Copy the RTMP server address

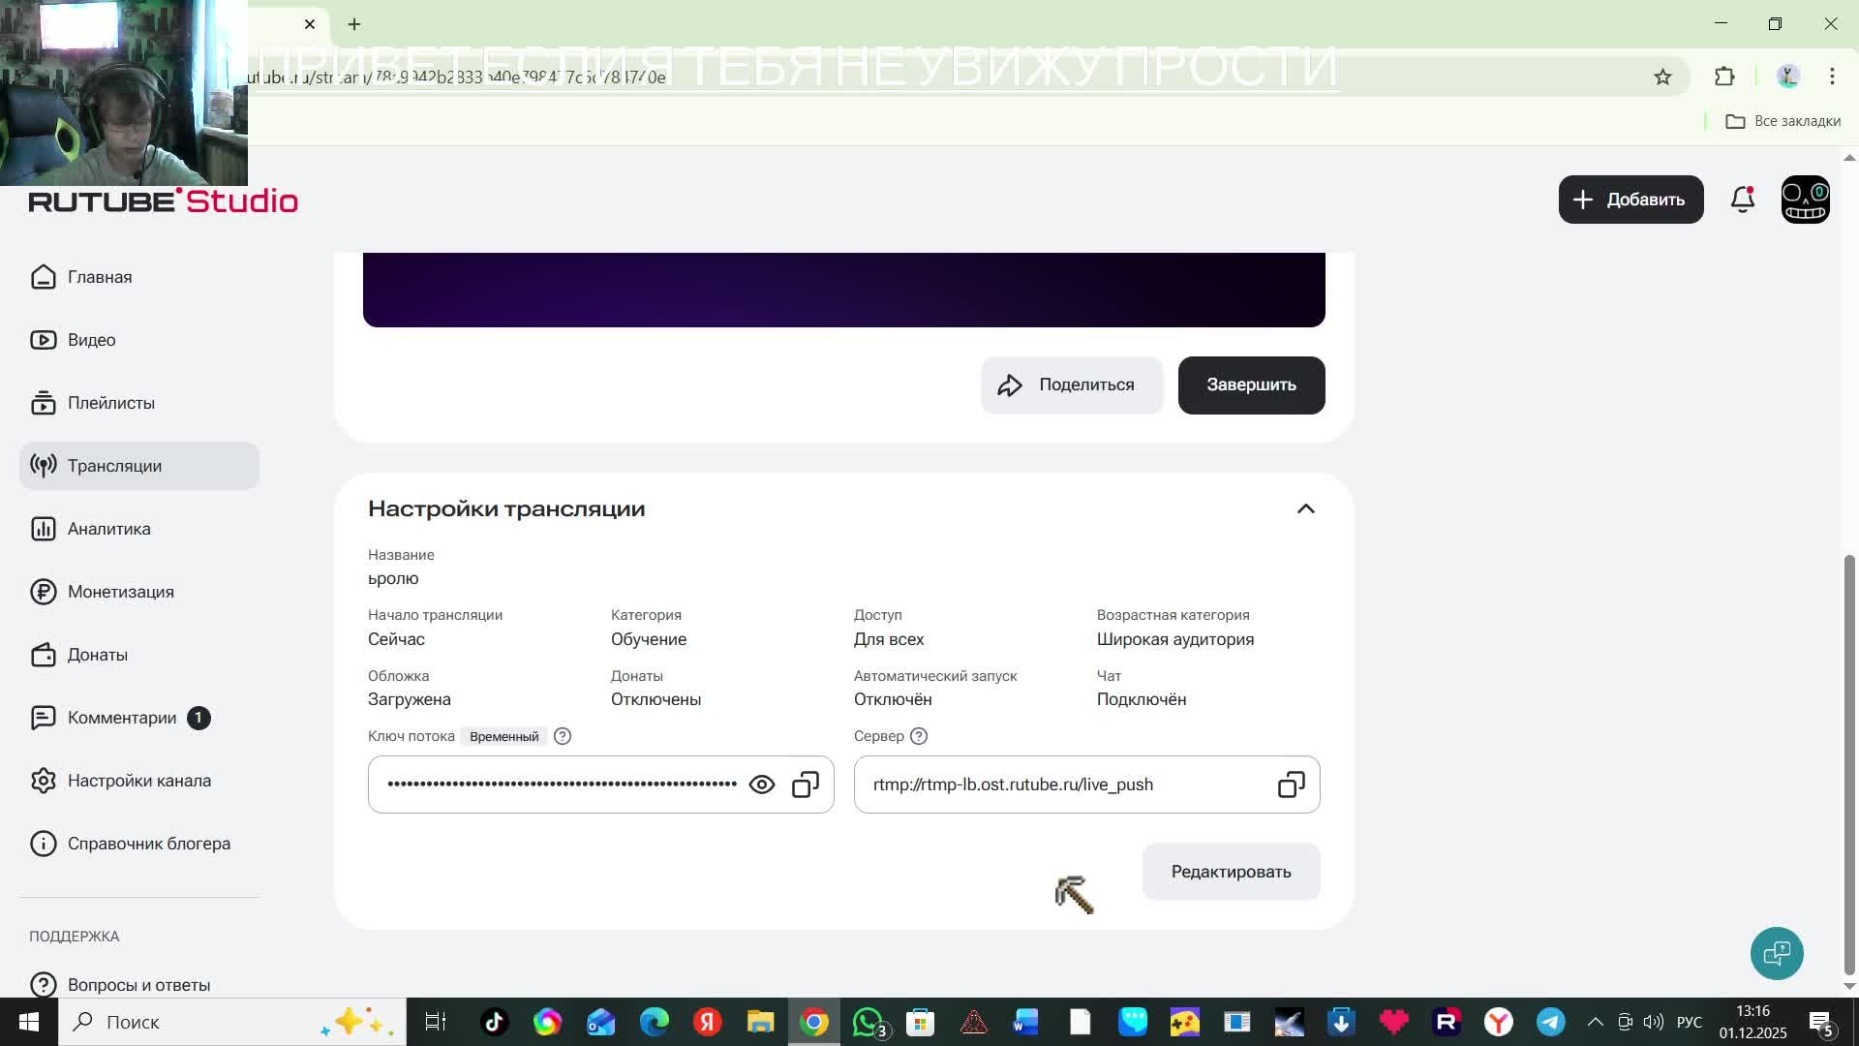[x=1291, y=784]
